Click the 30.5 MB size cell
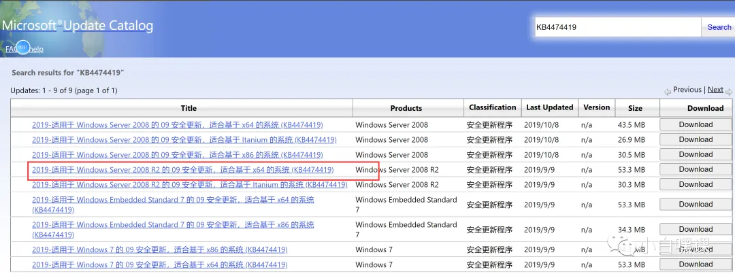 (632, 155)
